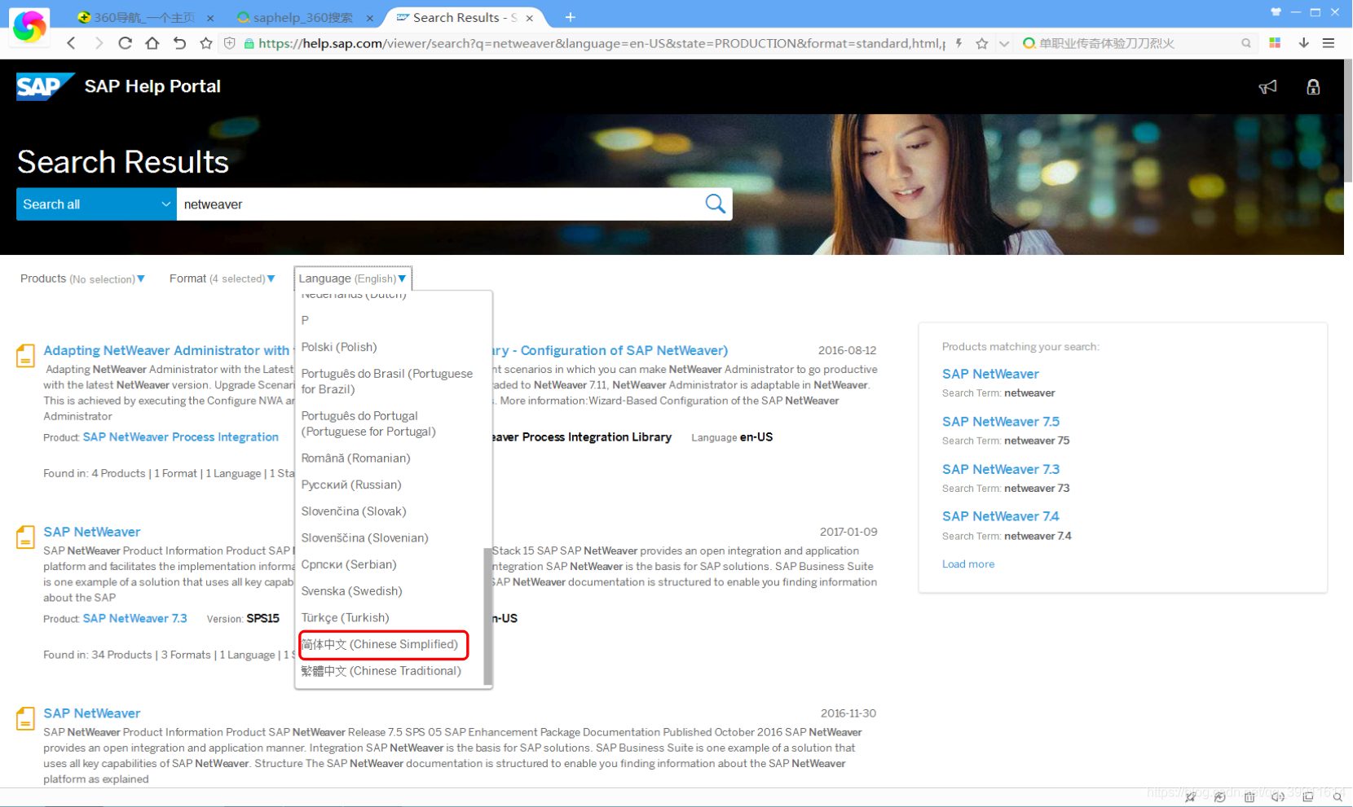Expand the address bar history chevron
Screen dimensions: 1353x807
[x=1004, y=44]
